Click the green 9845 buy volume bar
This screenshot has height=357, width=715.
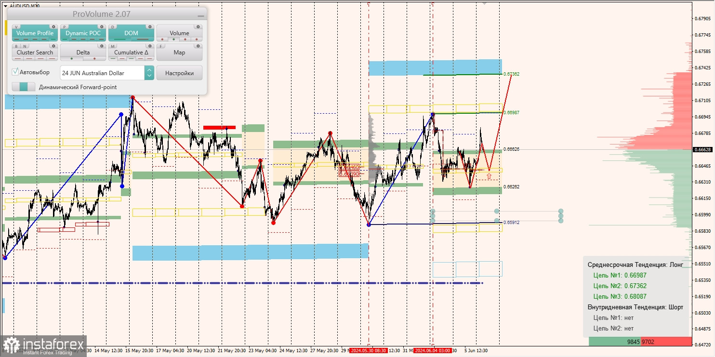coord(615,342)
